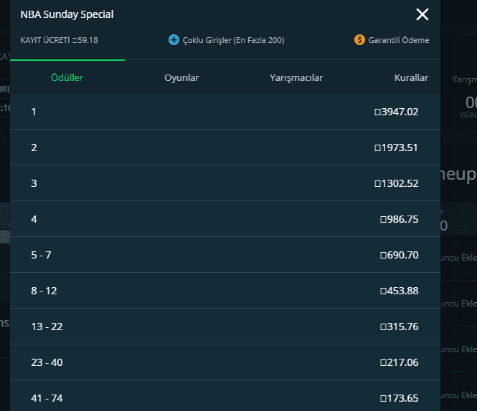This screenshot has width=477, height=411.
Task: Select prize amount 173.65 for ranks 41 - 74
Action: (x=400, y=398)
